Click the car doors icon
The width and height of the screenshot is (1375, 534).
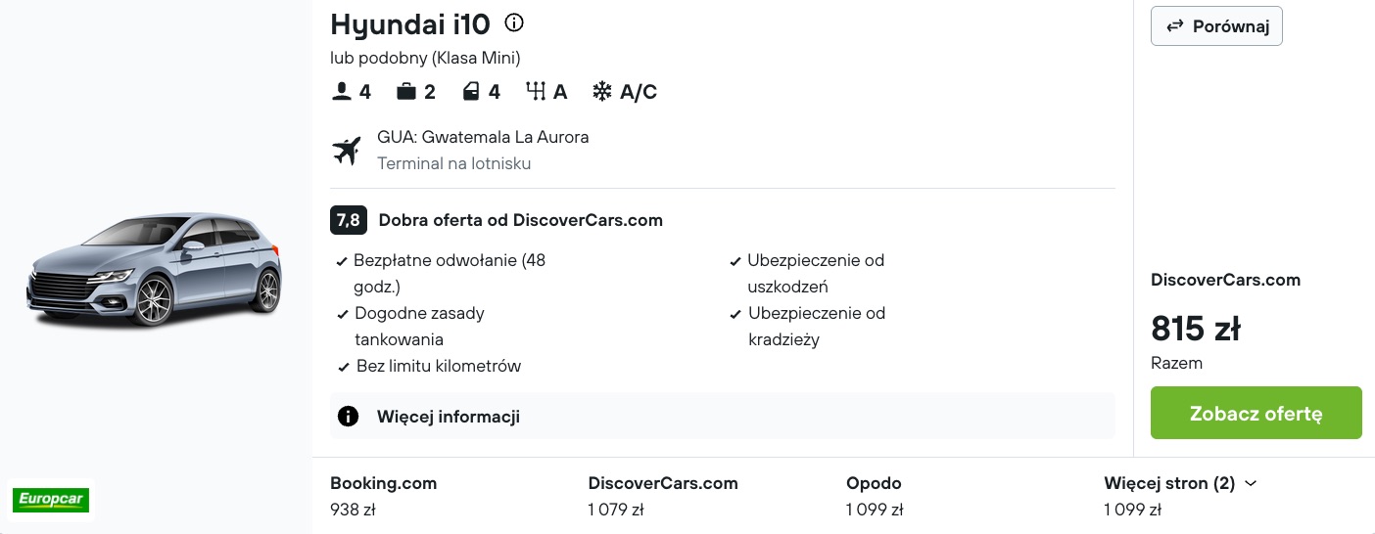tap(471, 92)
